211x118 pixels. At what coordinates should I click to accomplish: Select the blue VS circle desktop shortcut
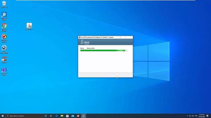point(4,49)
